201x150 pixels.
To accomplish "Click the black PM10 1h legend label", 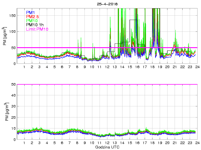I will click(x=34, y=25).
